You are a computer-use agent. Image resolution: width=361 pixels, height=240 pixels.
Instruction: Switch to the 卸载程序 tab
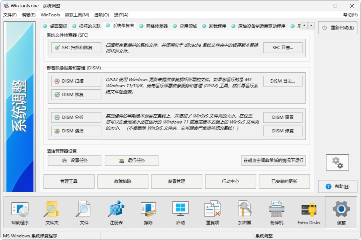click(214, 26)
